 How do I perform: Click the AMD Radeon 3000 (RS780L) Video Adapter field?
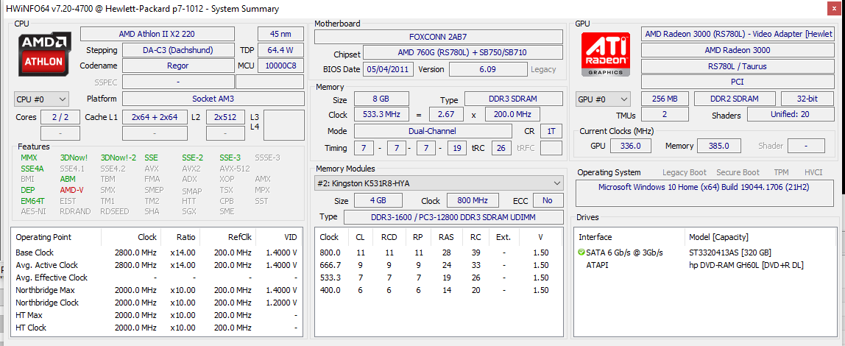[x=738, y=34]
